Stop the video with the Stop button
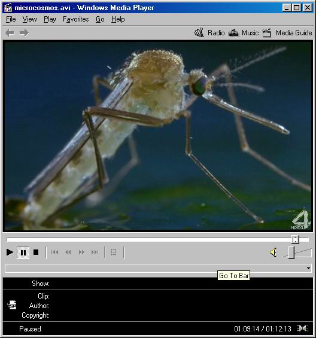Viewport: 316px width, 338px height. [36, 252]
